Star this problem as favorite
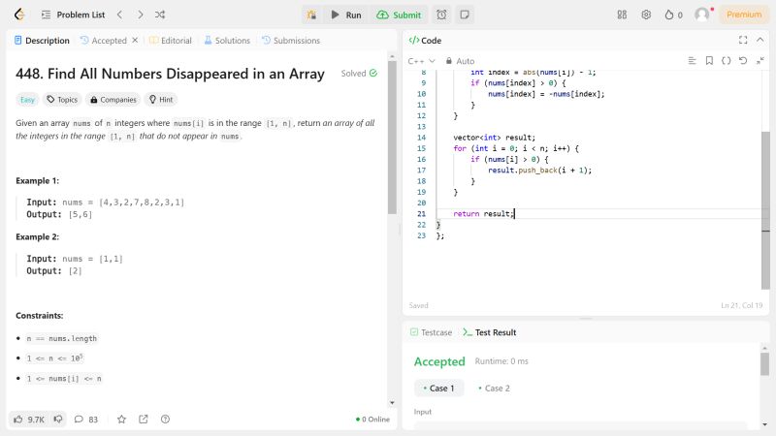Image resolution: width=776 pixels, height=436 pixels. coord(121,420)
